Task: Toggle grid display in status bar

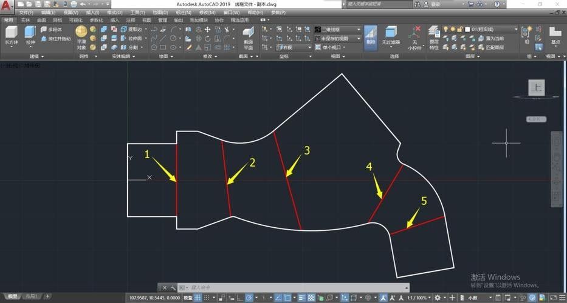Action: (x=198, y=298)
